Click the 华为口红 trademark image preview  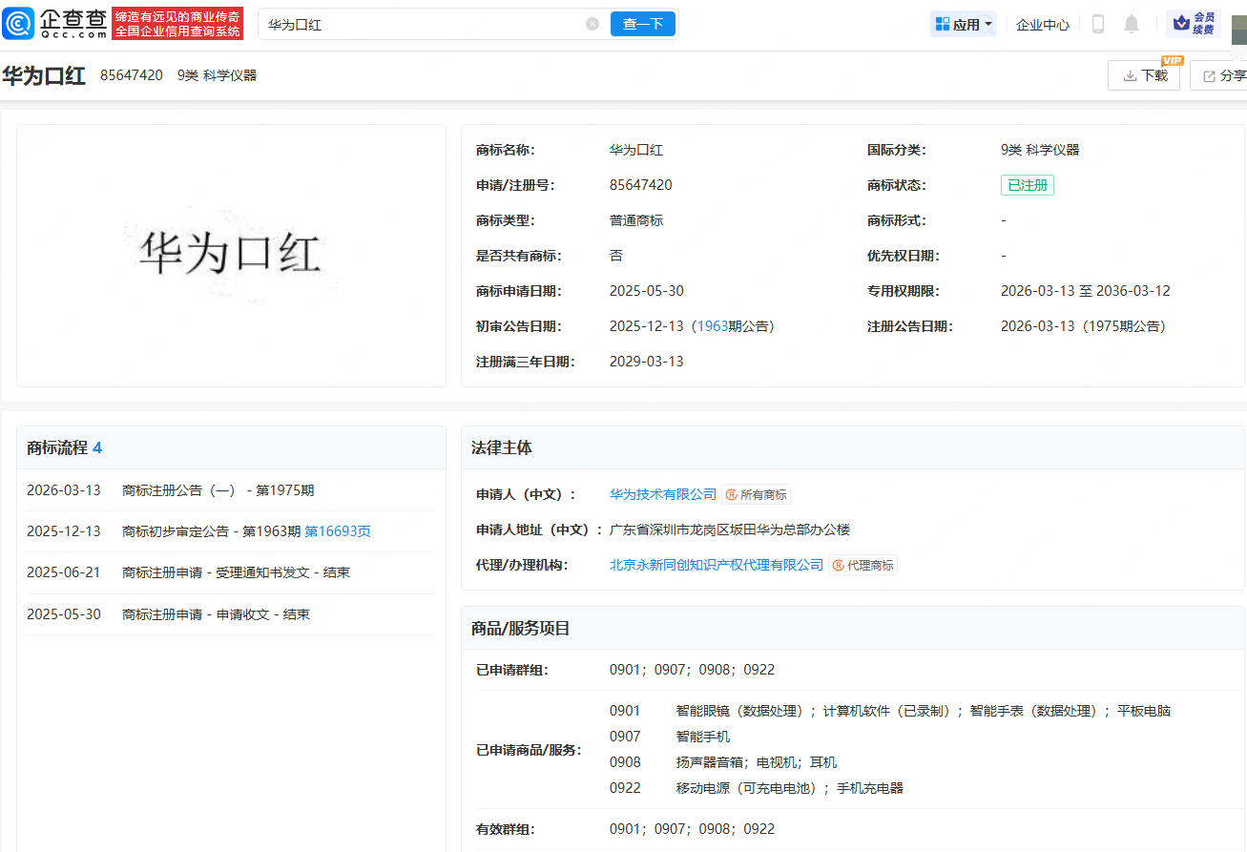tap(230, 256)
